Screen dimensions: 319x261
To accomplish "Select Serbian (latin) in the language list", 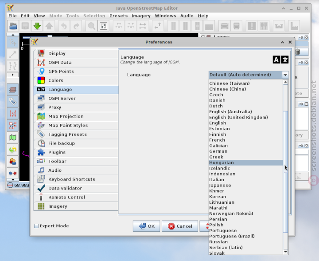I will click(x=246, y=248).
